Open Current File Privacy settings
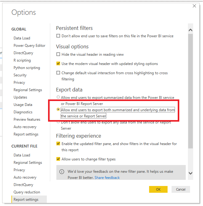Viewport: 203px width, 206px height. 19,170
